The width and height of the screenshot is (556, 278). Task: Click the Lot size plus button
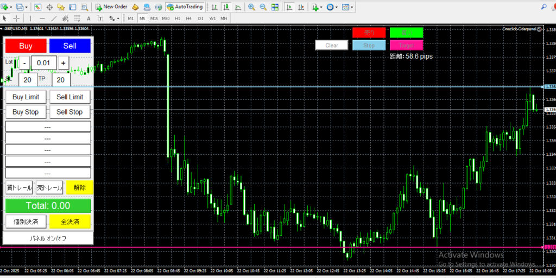pyautogui.click(x=63, y=63)
